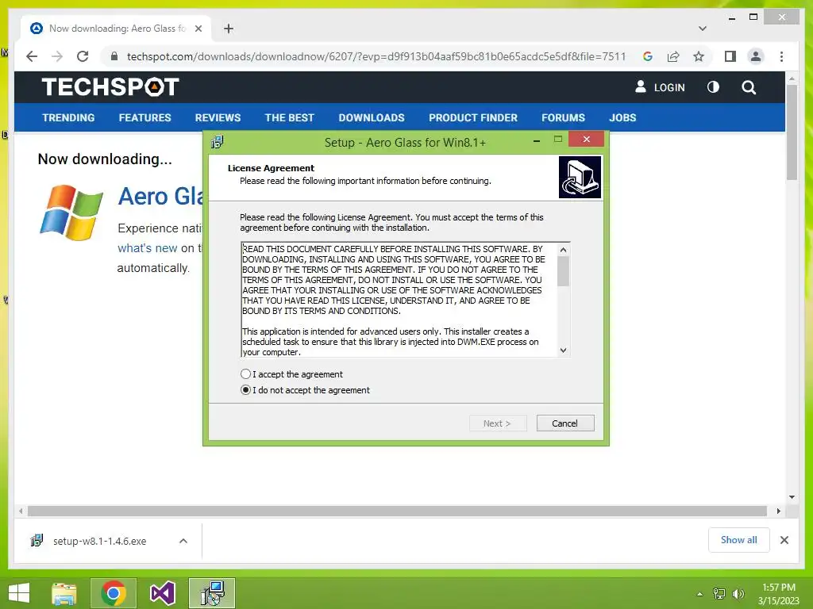This screenshot has width=813, height=609.
Task: Open Chrome profile avatar
Action: pyautogui.click(x=756, y=56)
